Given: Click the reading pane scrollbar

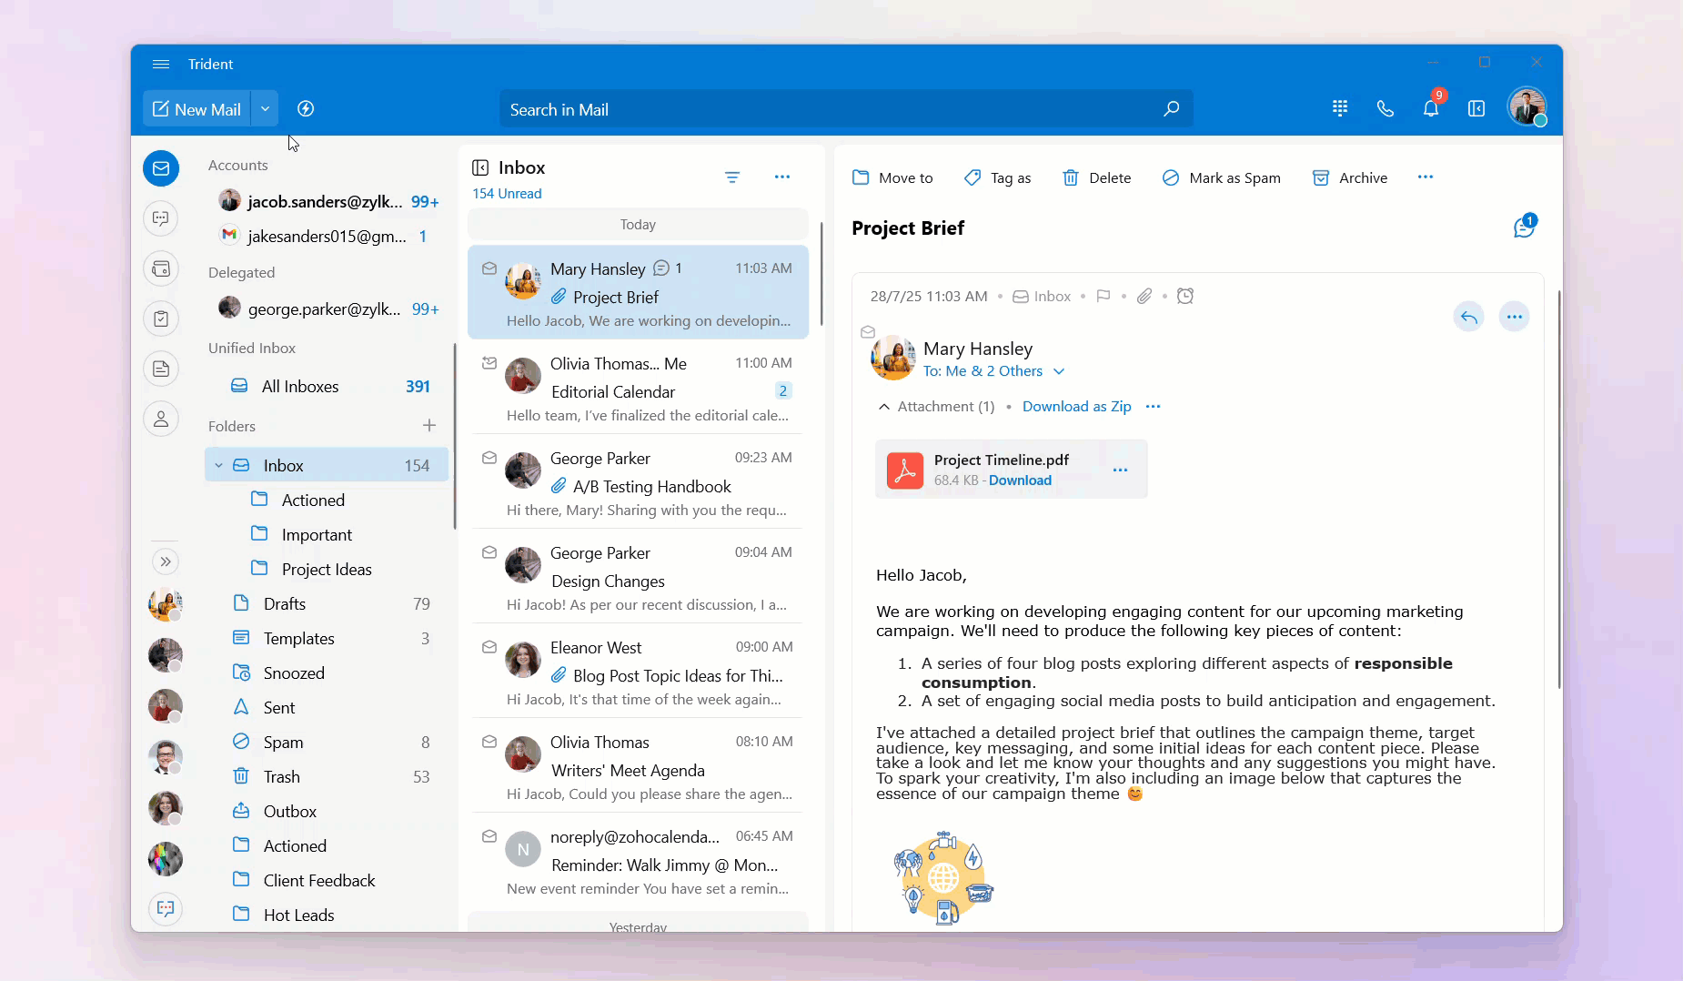Looking at the screenshot, I should (x=1559, y=490).
